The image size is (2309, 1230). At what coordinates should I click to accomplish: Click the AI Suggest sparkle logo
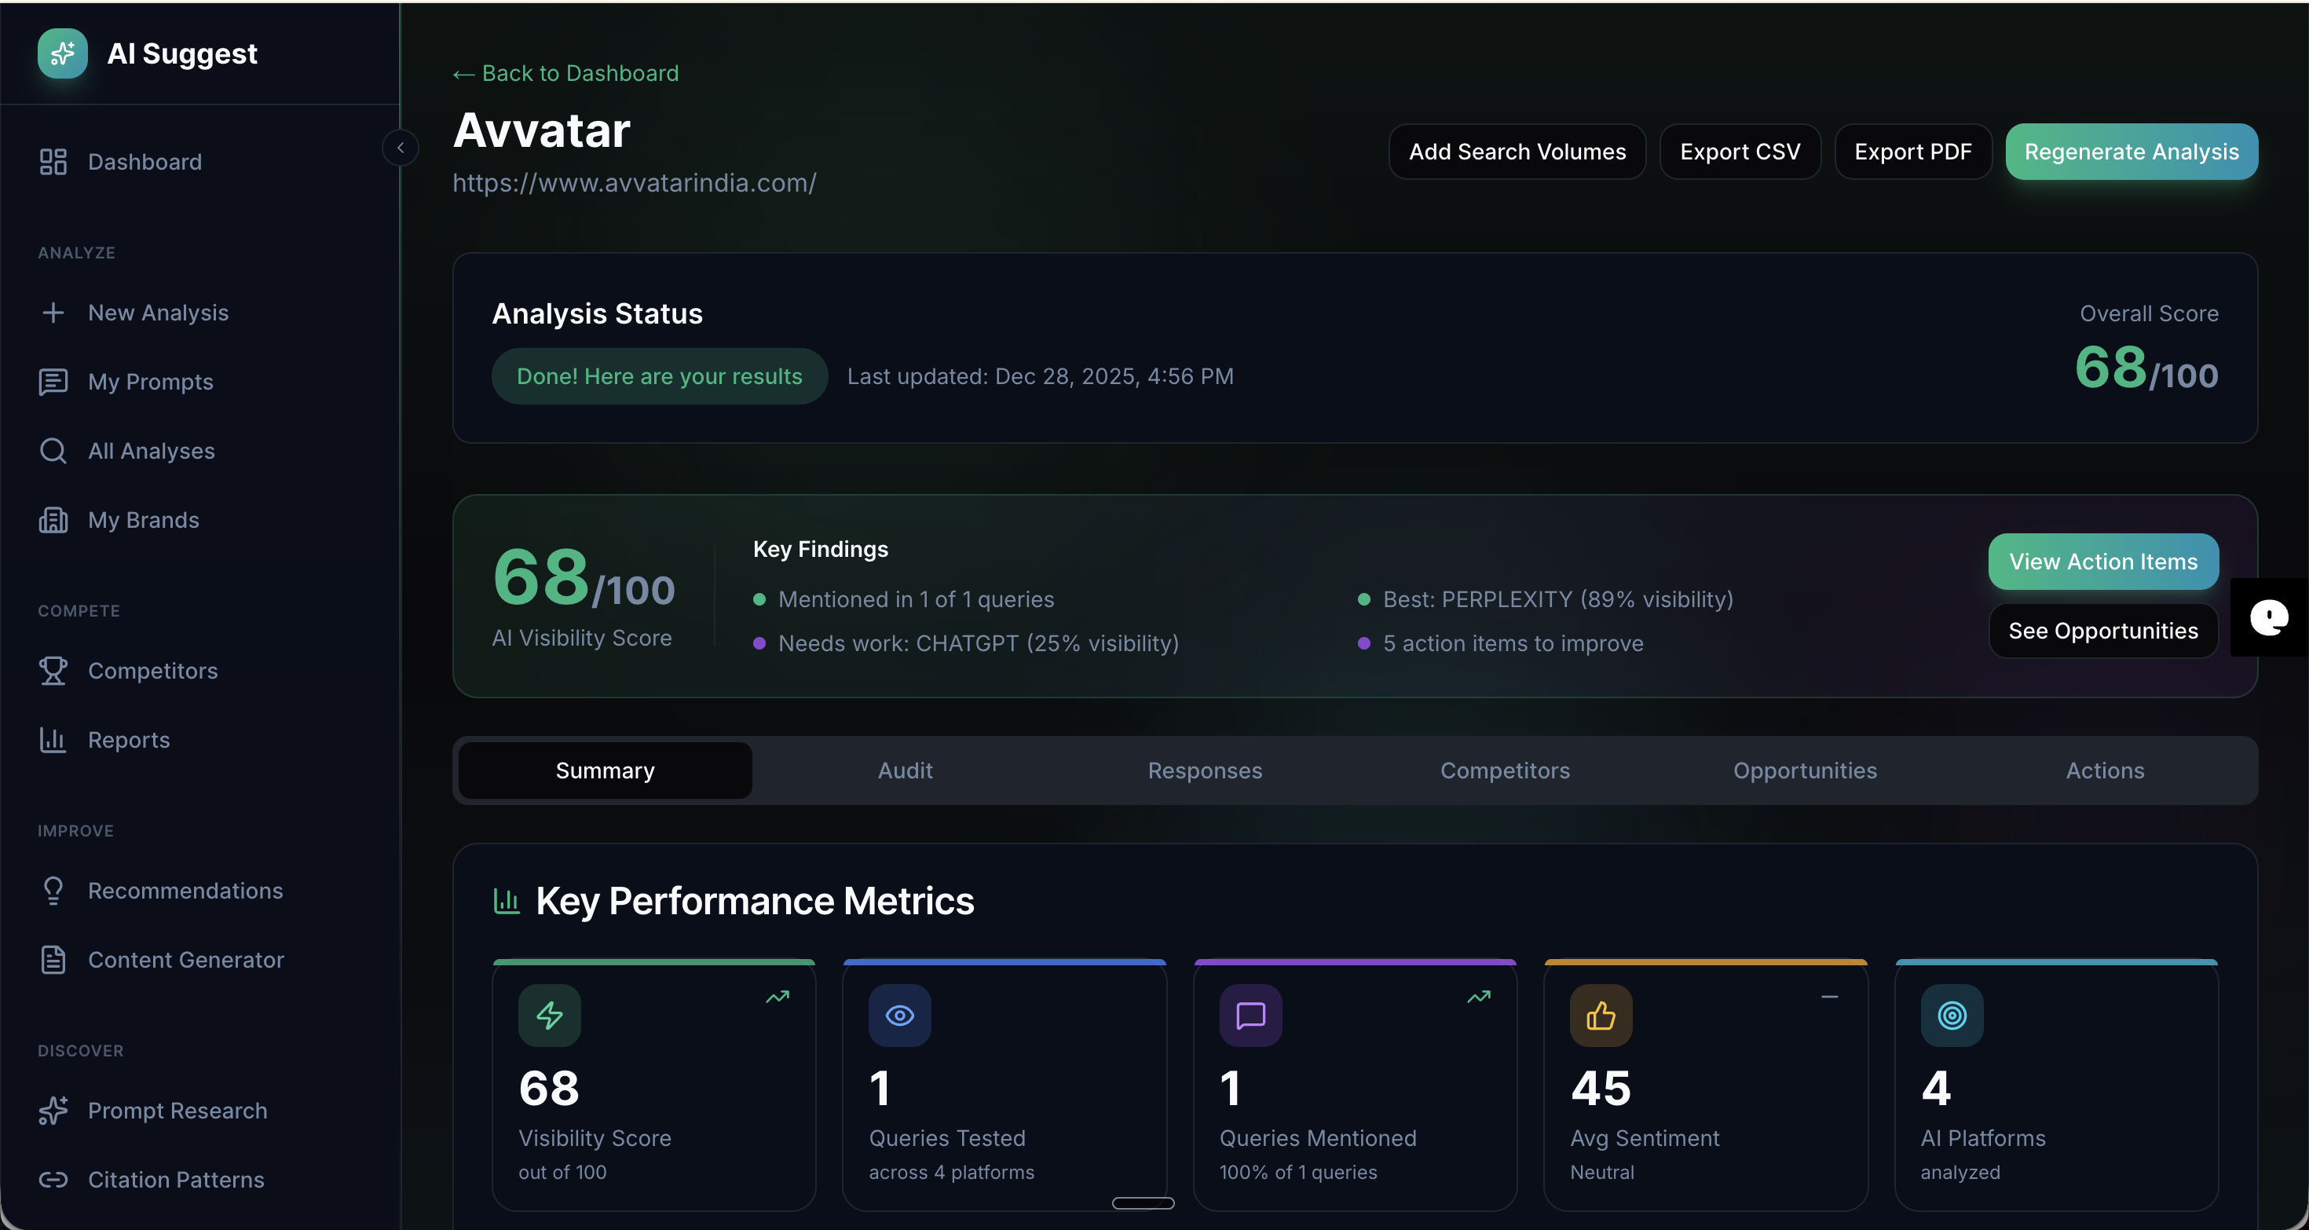[x=61, y=53]
